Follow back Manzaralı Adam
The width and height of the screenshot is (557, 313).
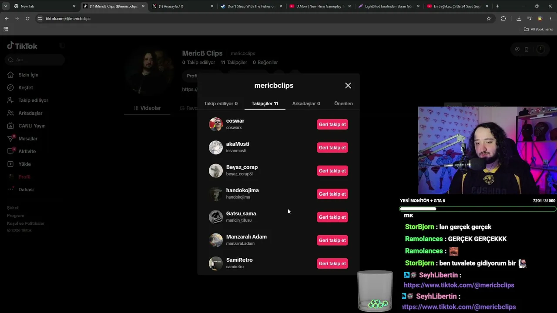(332, 240)
